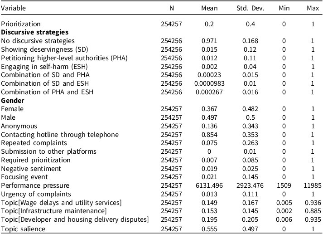Click the 'N' column header
The image size is (323, 234).
click(172, 8)
